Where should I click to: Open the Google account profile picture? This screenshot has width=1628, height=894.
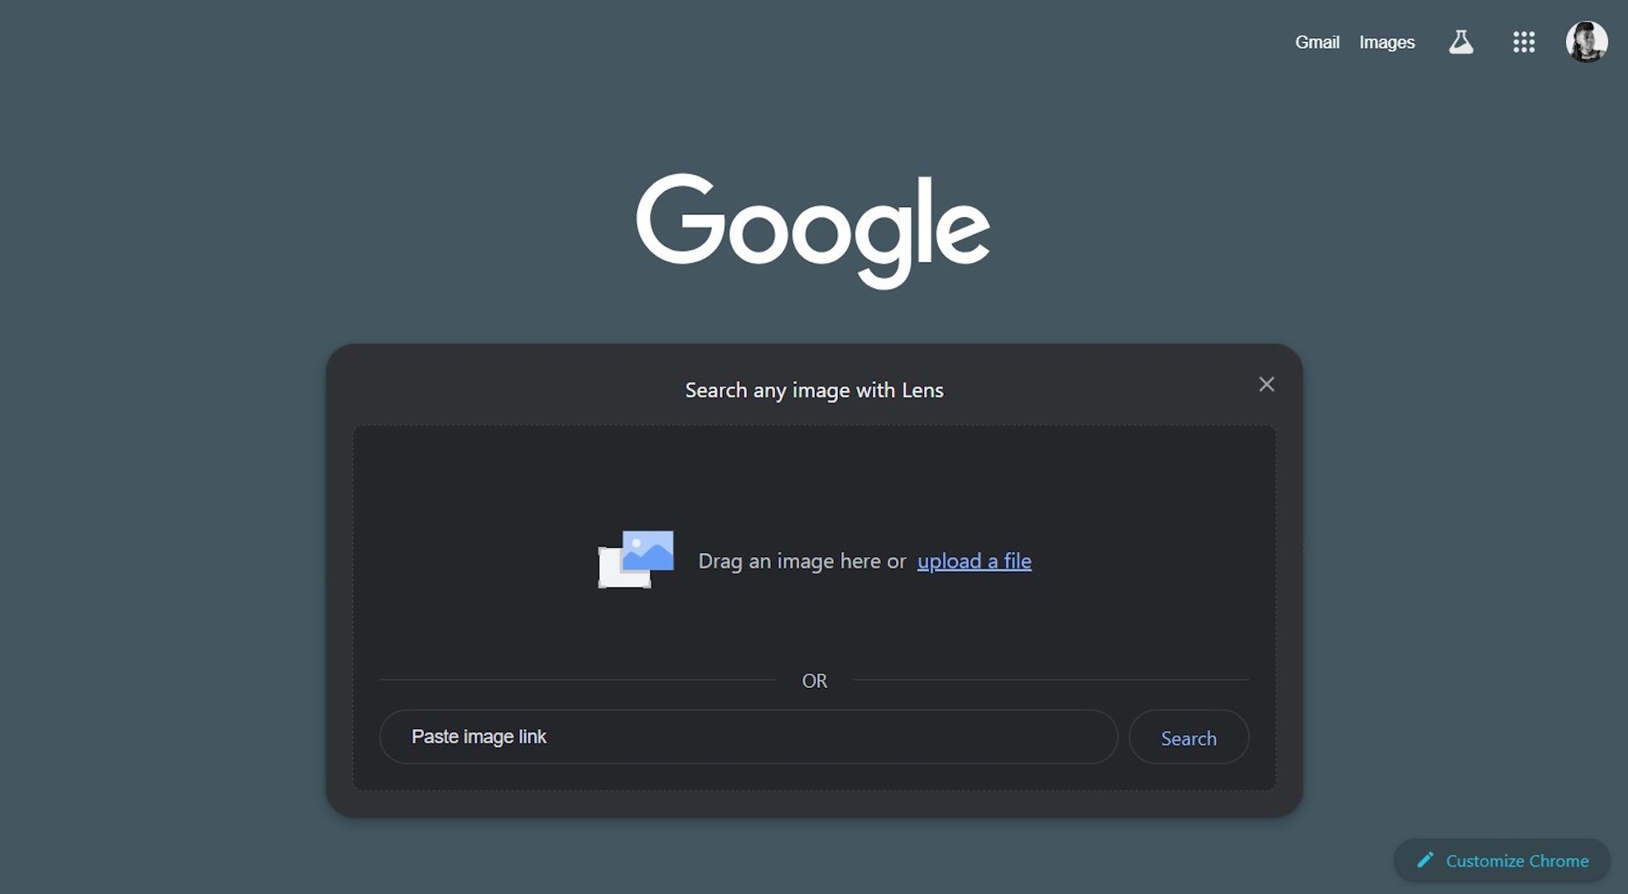(1587, 41)
